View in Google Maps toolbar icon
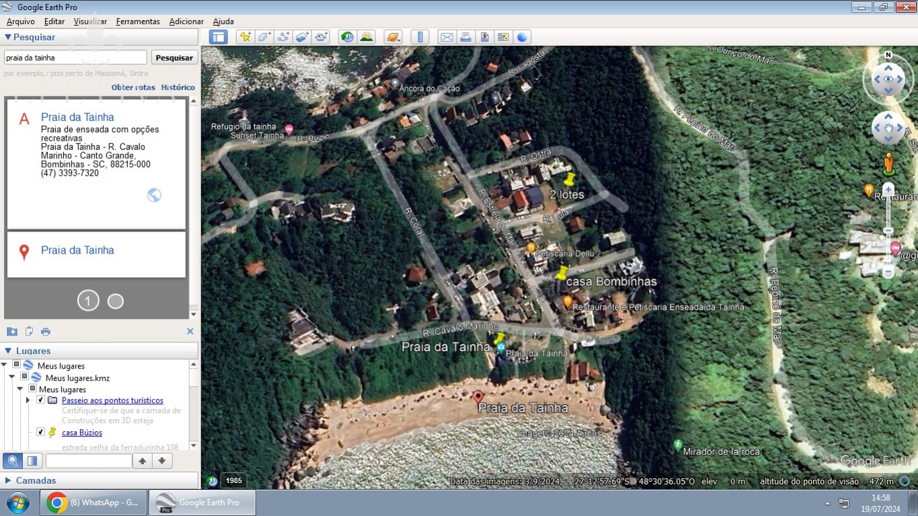Image resolution: width=918 pixels, height=516 pixels. [503, 37]
